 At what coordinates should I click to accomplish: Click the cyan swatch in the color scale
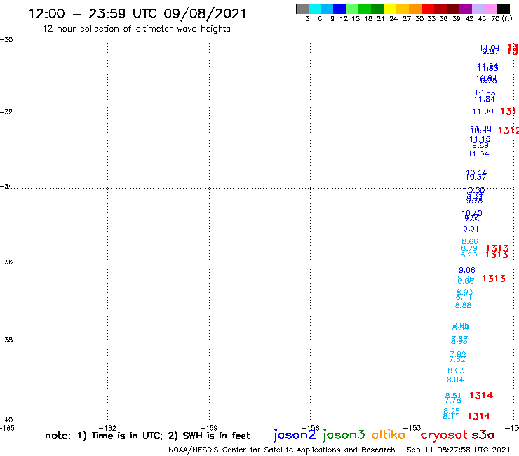point(315,8)
